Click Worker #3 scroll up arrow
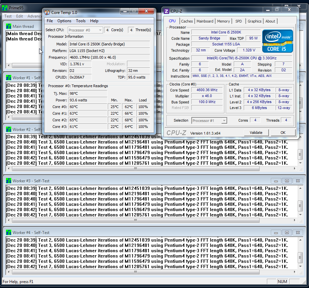The width and height of the screenshot is (309, 288). (x=300, y=188)
